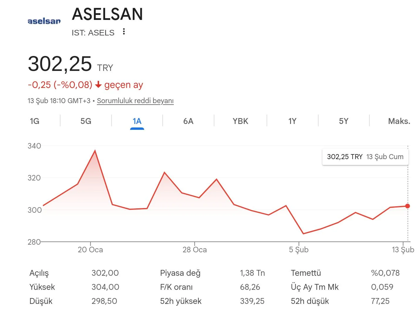Click the 20 Oca axis label
The height and width of the screenshot is (320, 419).
click(90, 250)
